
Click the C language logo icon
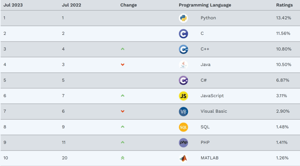coord(183,34)
